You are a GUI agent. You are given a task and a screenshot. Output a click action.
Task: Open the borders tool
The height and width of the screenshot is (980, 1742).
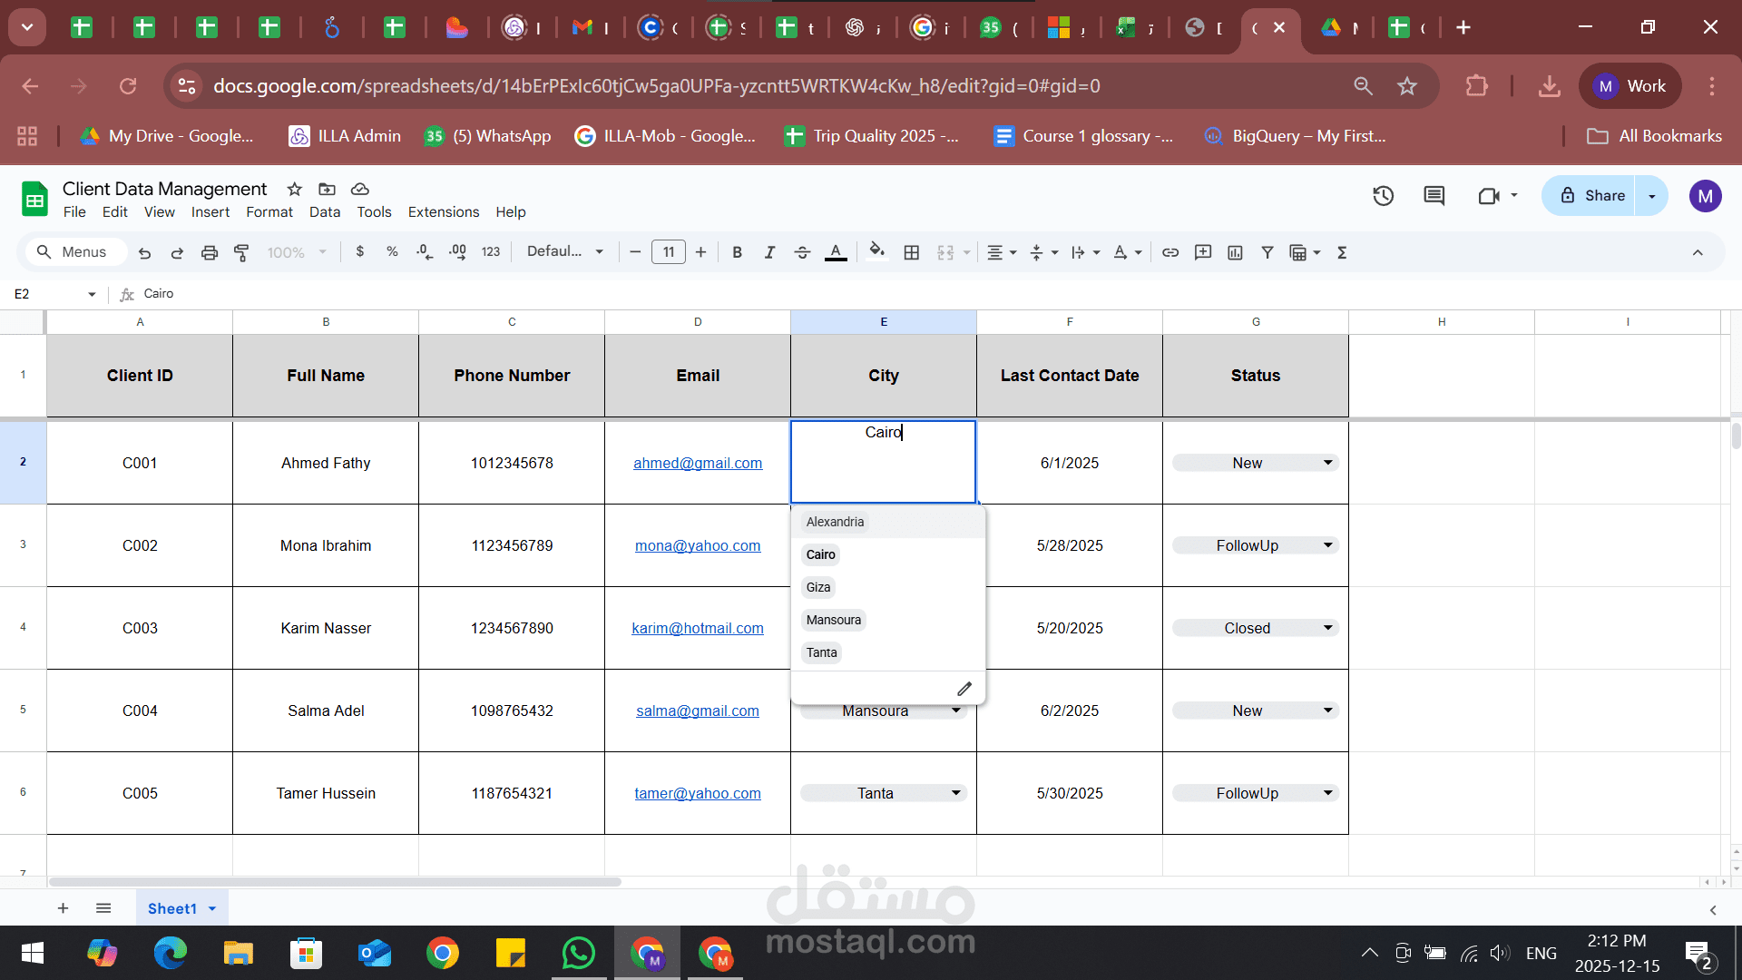point(912,252)
